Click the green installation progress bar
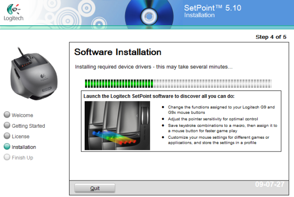Image resolution: width=294 pixels, height=197 pixels. [x=178, y=84]
